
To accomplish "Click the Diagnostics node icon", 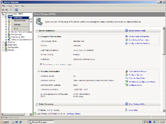I will click(x=6, y=45).
